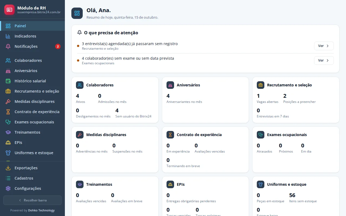Click the Painel grid icon in the sidebar
Viewport: 346px width, 216px height.
[x=8, y=26]
